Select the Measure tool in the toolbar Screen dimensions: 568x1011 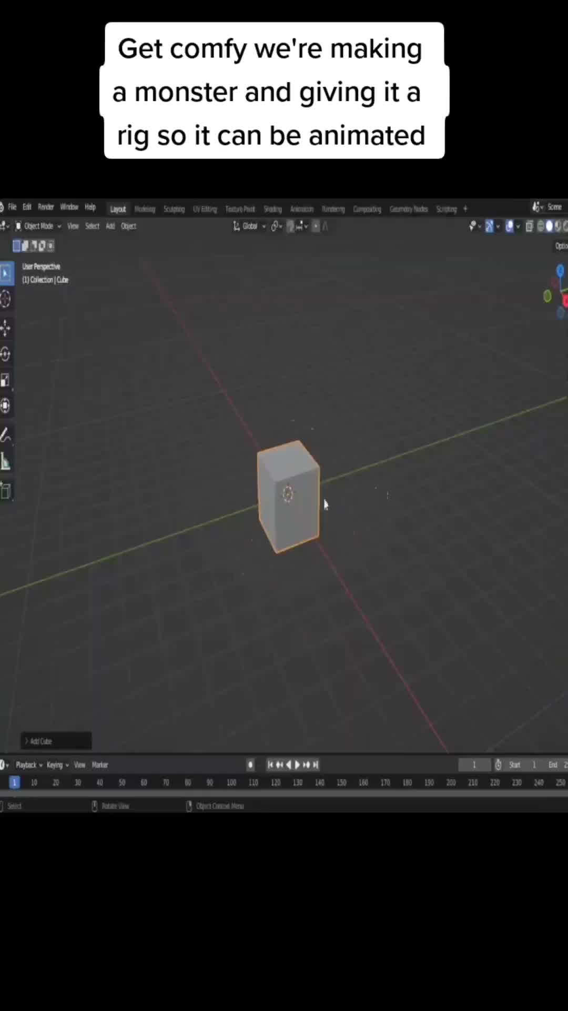[6, 462]
